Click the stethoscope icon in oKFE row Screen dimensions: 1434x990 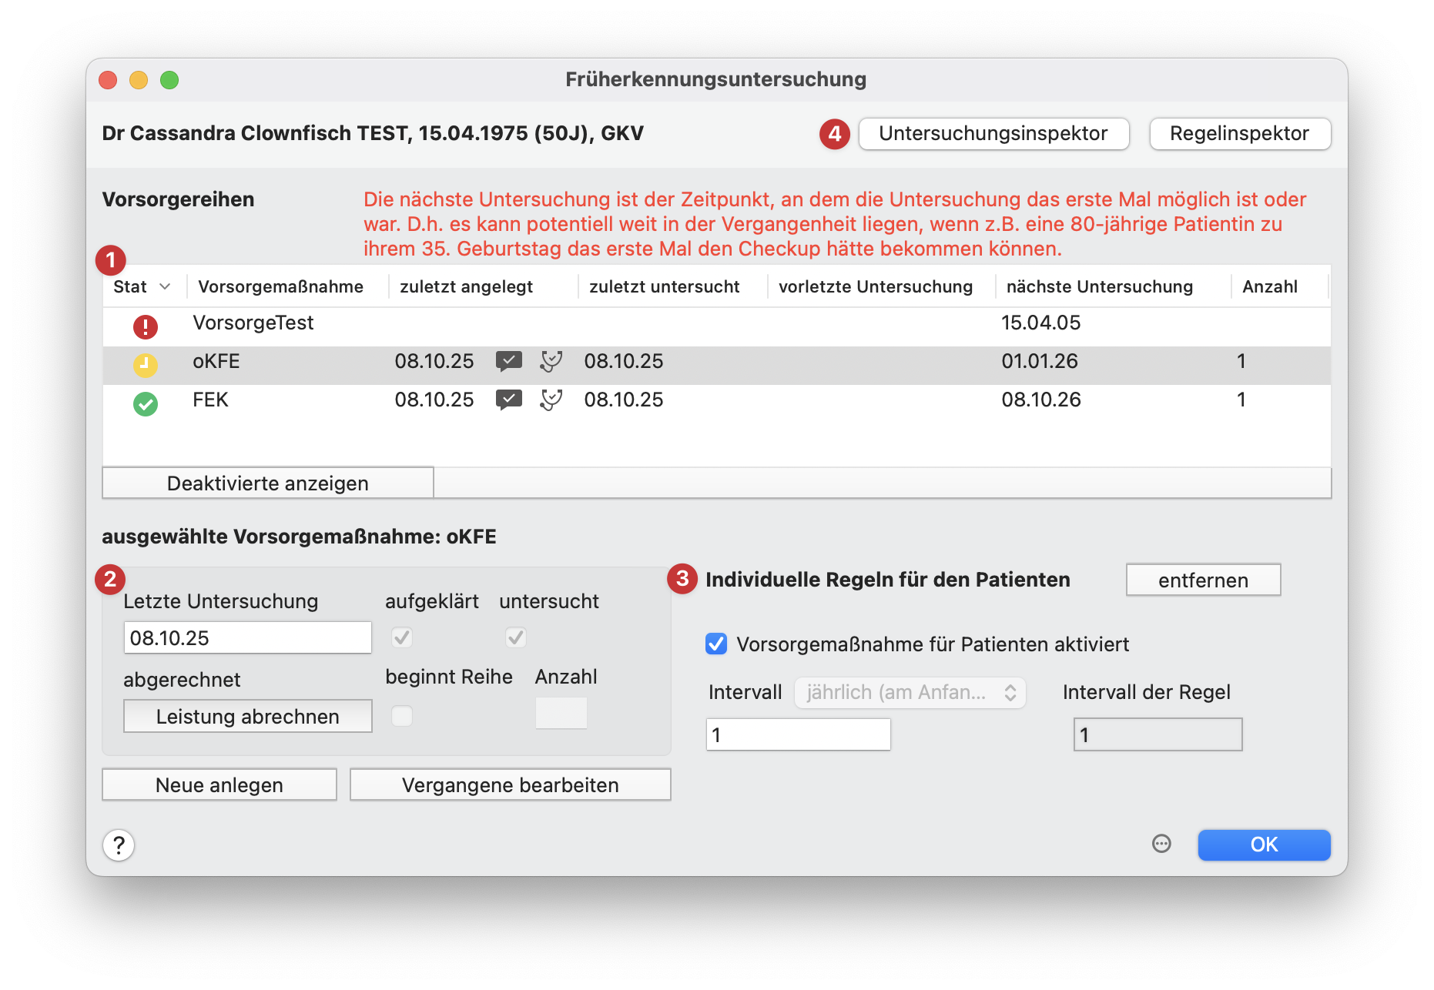point(551,361)
